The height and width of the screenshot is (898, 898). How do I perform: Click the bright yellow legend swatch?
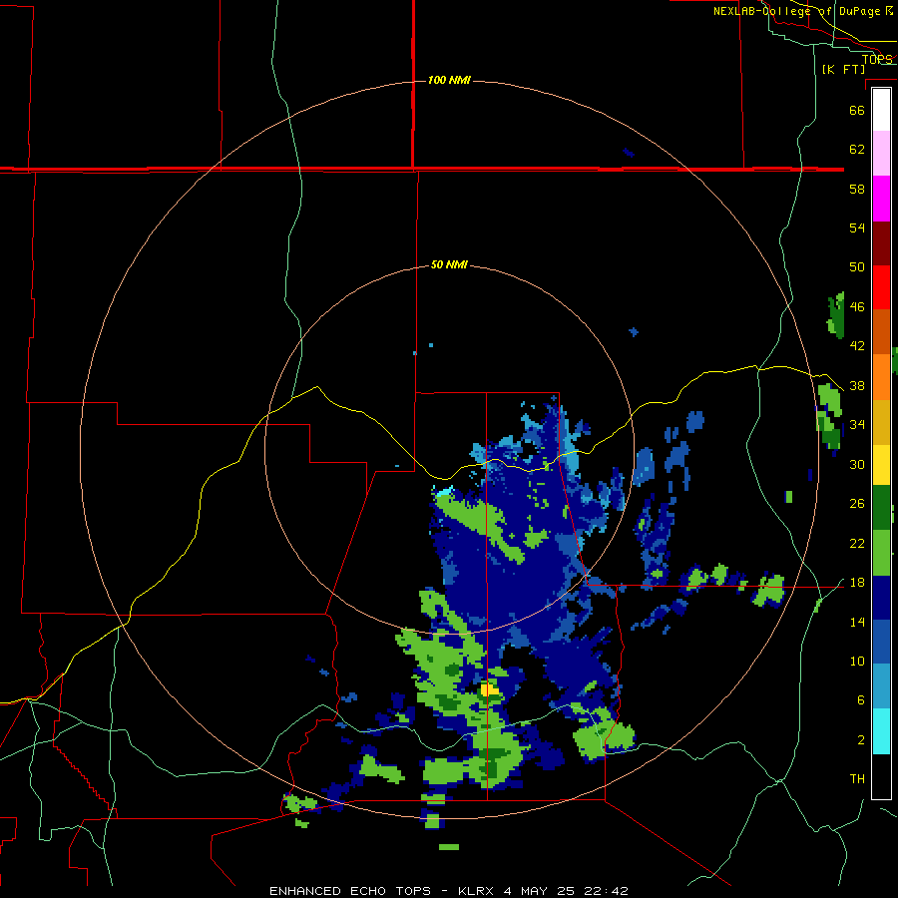[881, 465]
